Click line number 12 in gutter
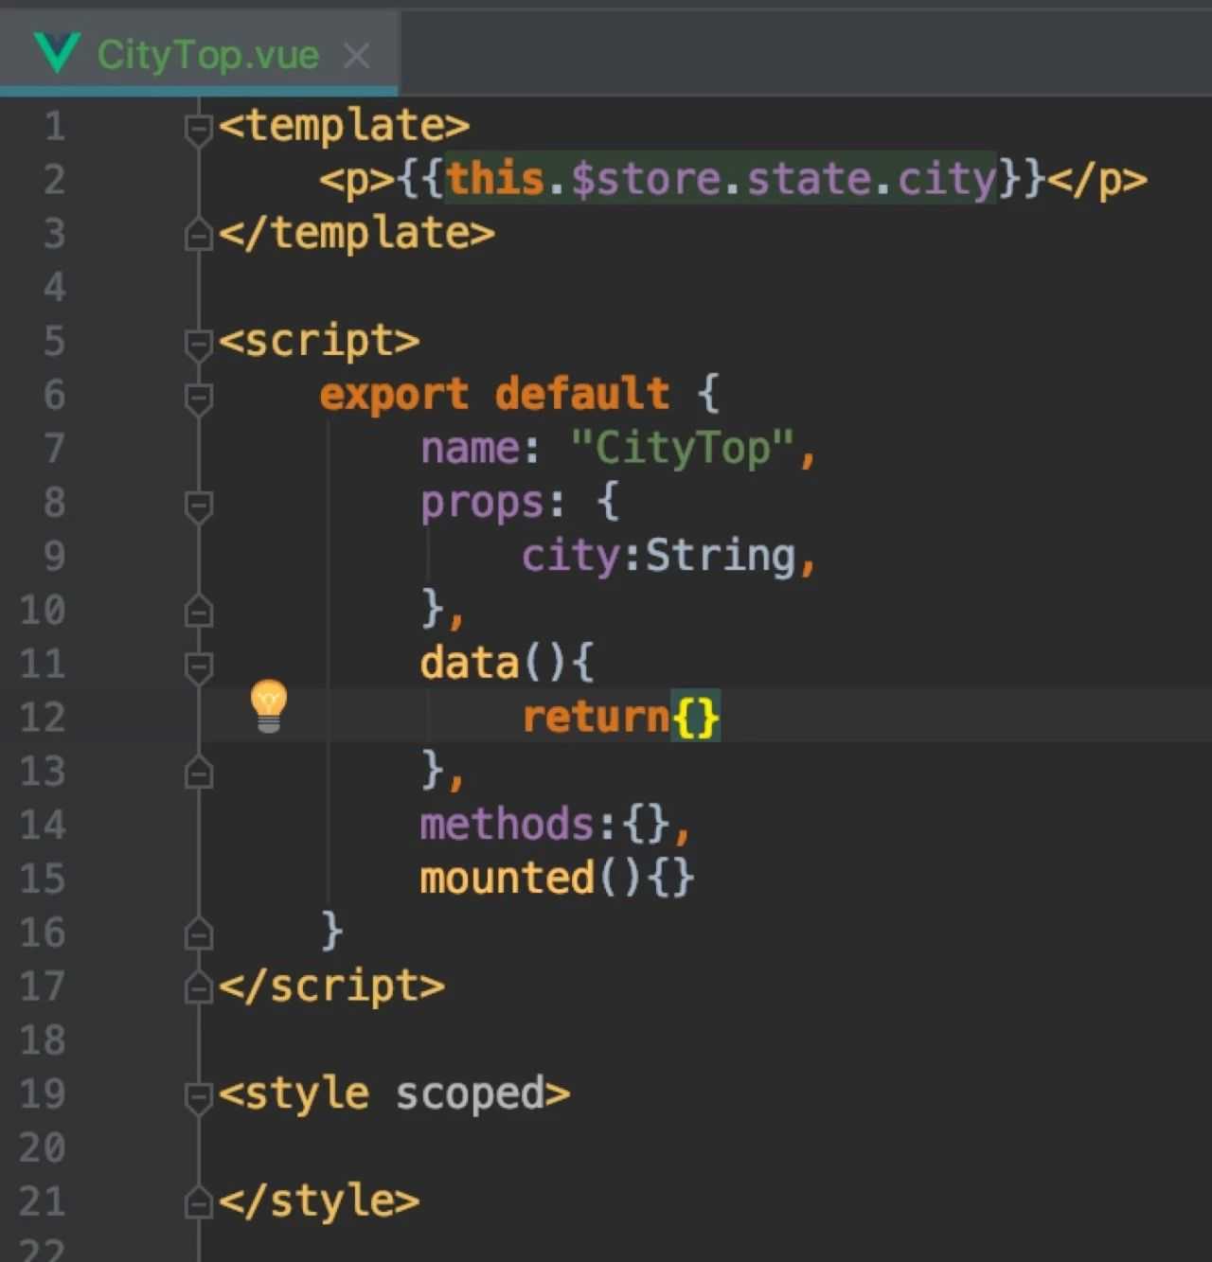Viewport: 1212px width, 1262px height. pyautogui.click(x=43, y=718)
